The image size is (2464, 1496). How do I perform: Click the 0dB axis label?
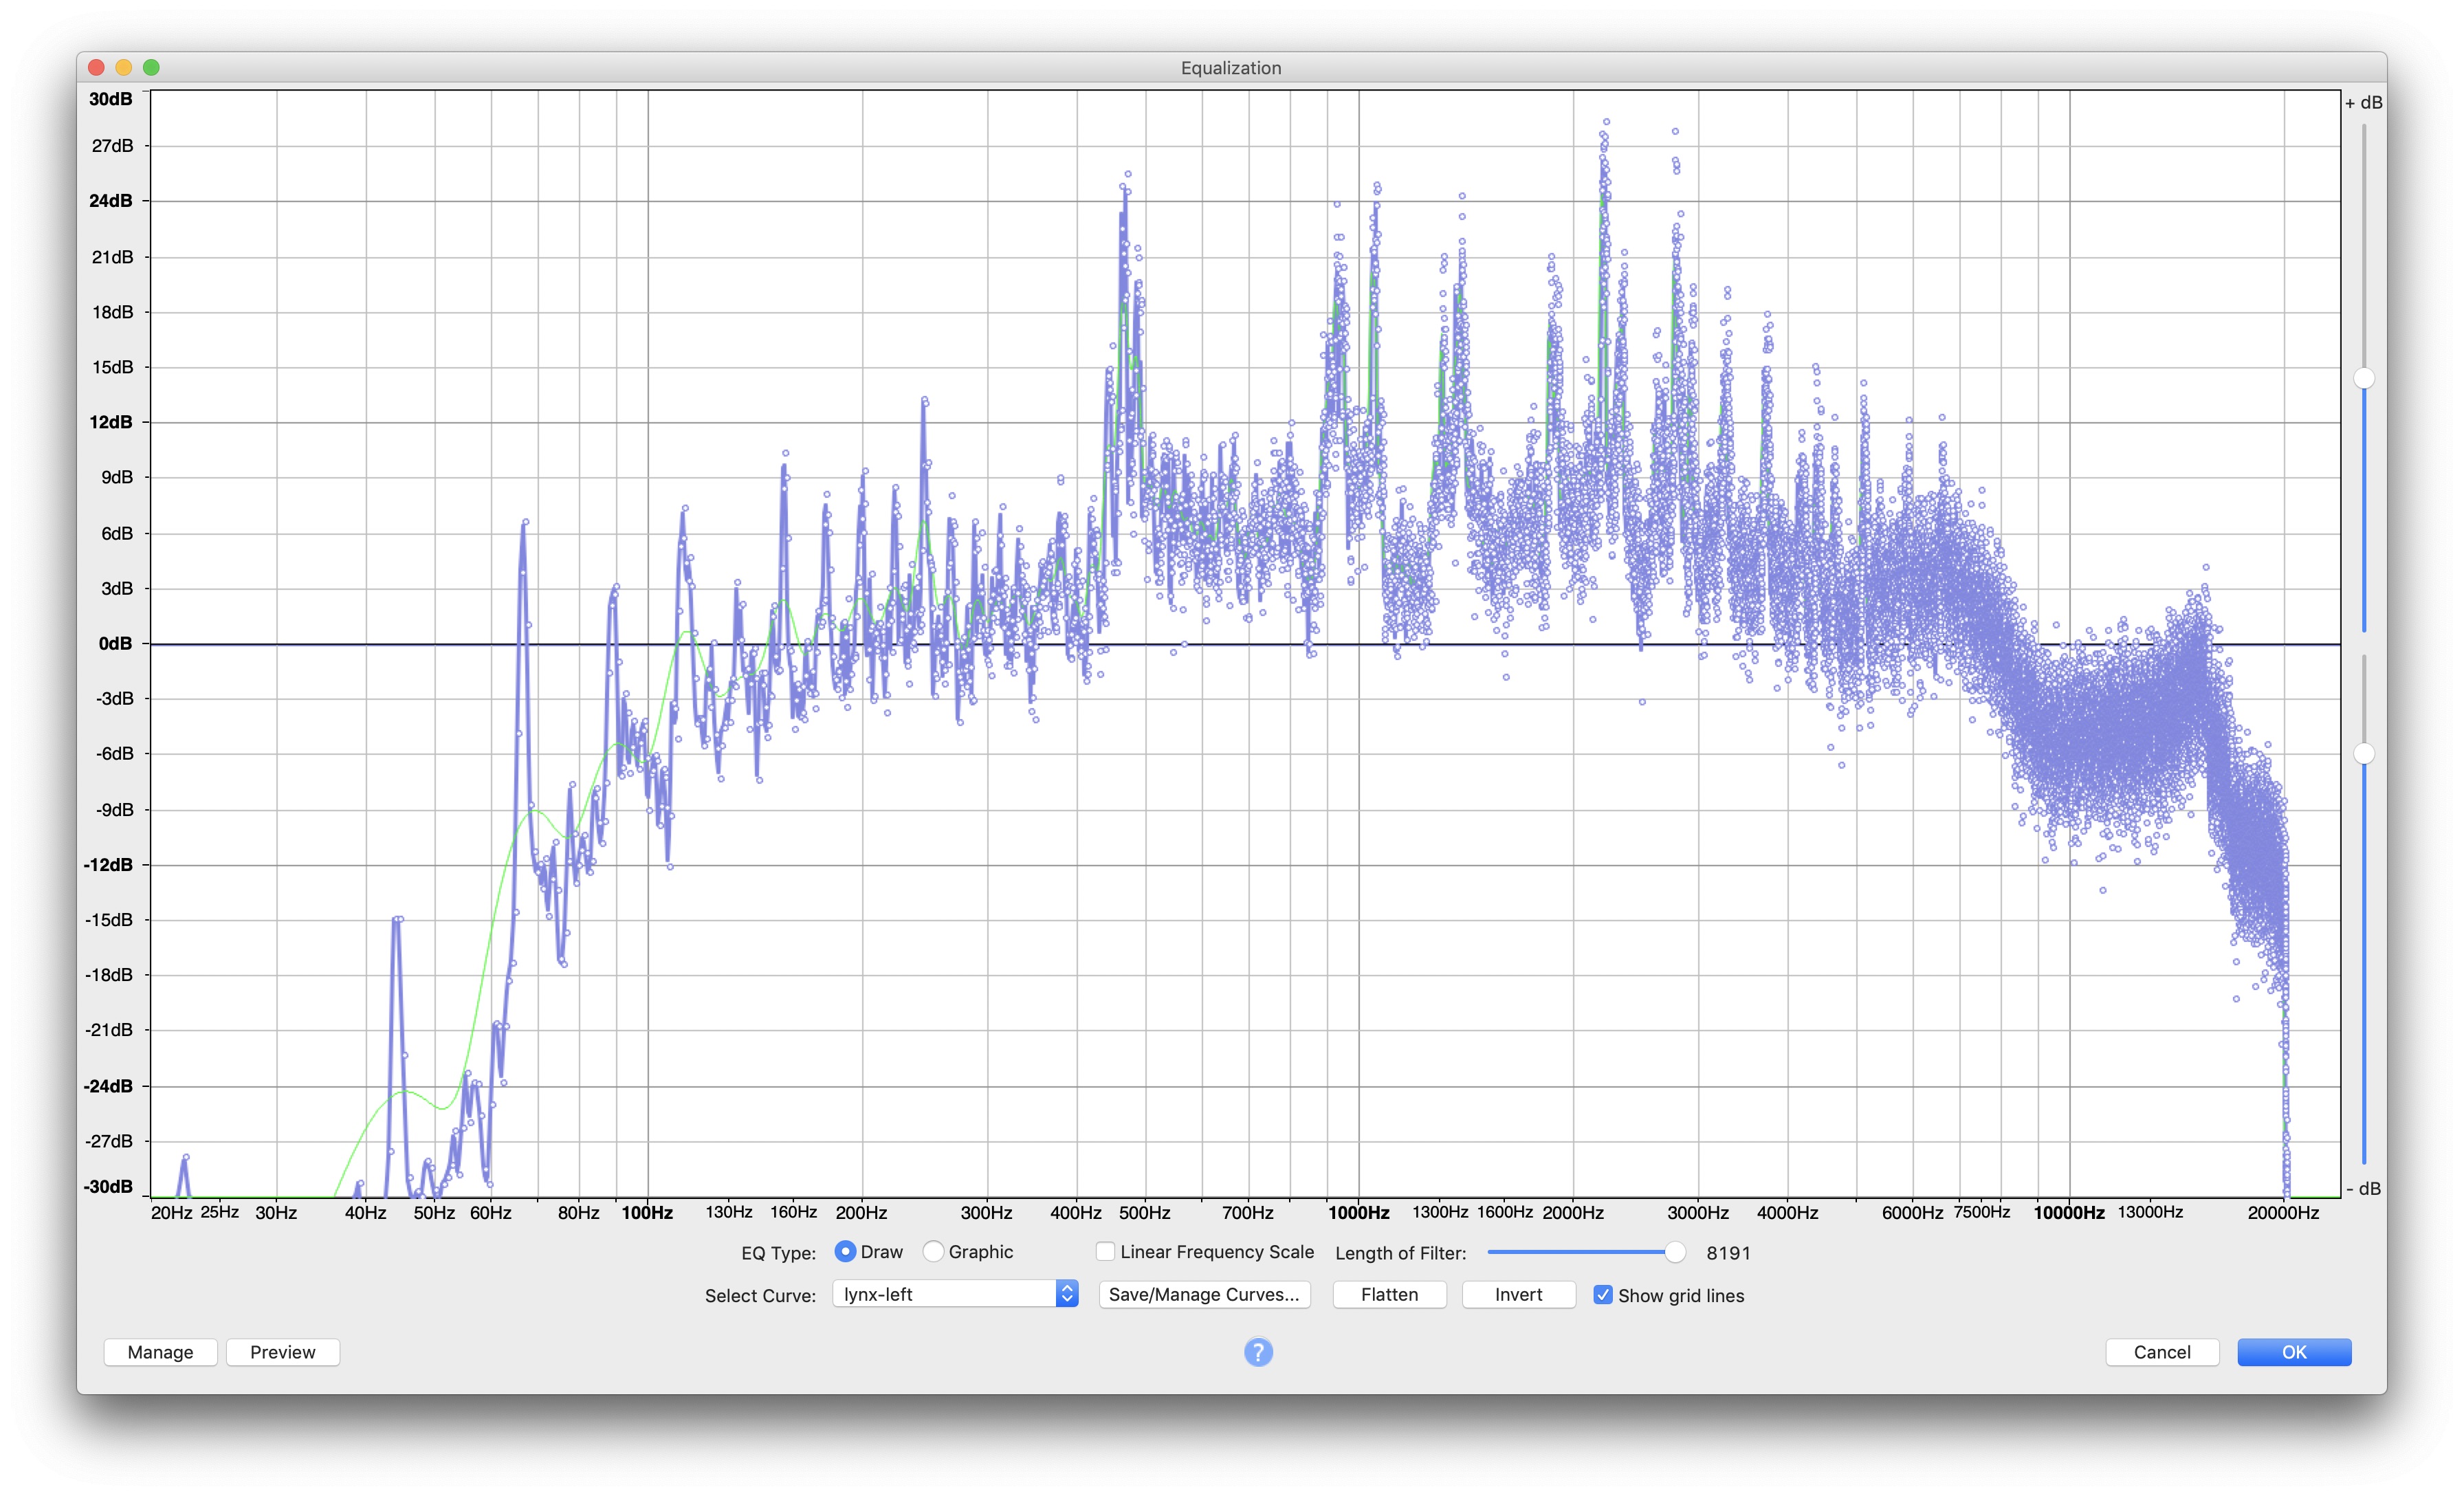pos(115,643)
